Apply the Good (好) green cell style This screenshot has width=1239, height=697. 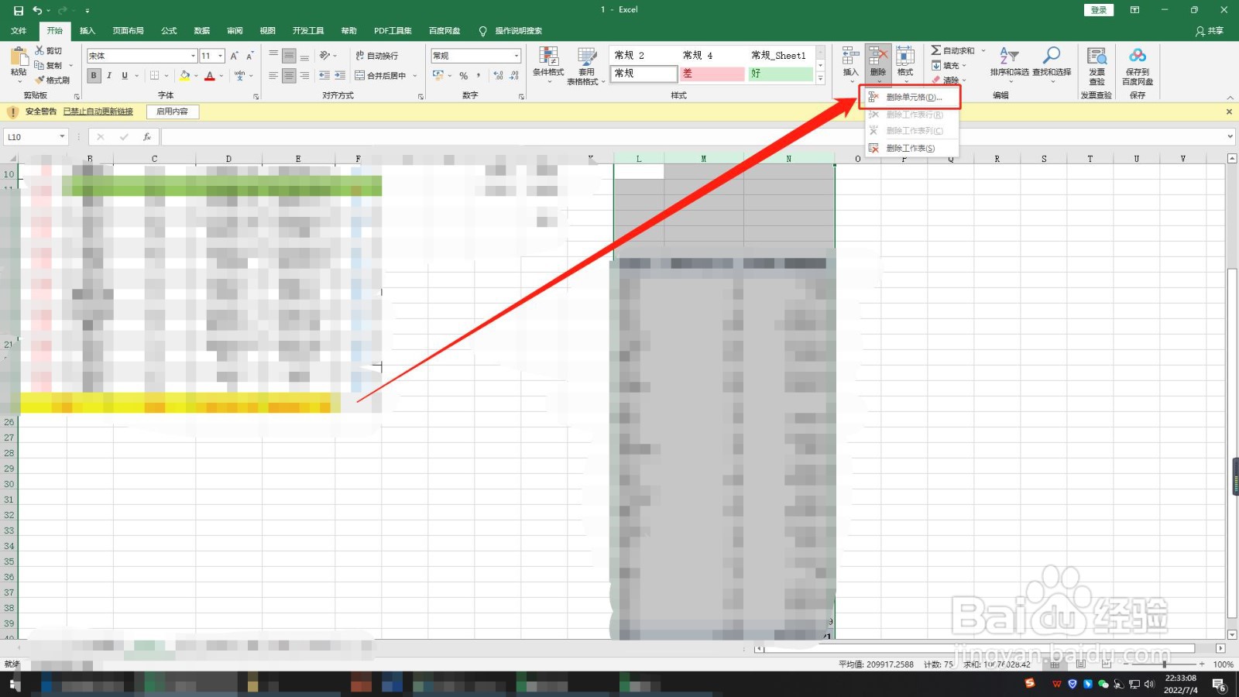click(781, 74)
